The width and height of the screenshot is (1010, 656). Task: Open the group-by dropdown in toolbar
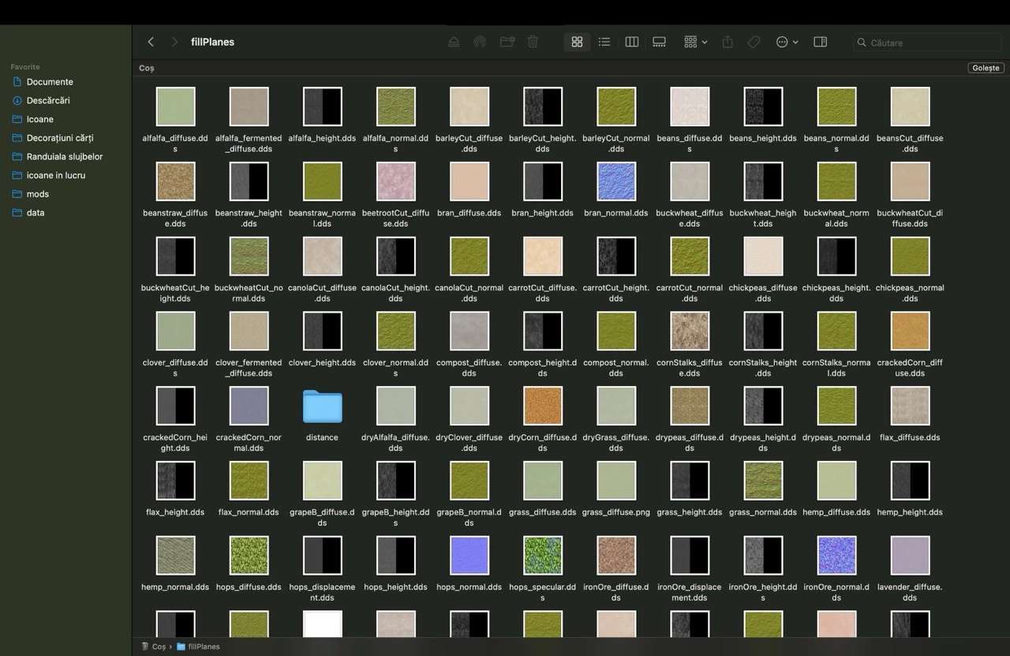[x=695, y=42]
